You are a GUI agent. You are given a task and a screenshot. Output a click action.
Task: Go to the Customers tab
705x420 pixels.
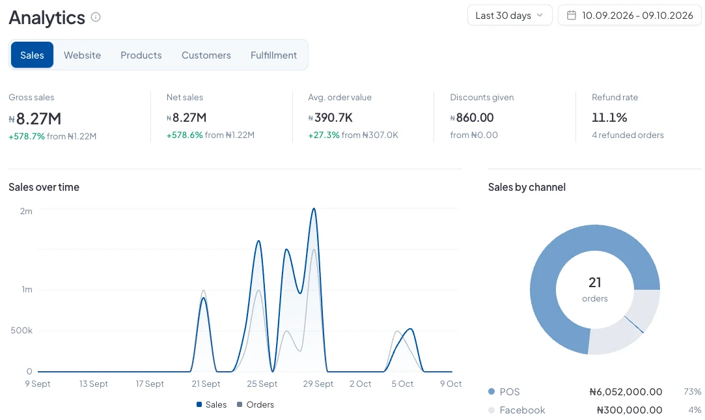click(206, 55)
